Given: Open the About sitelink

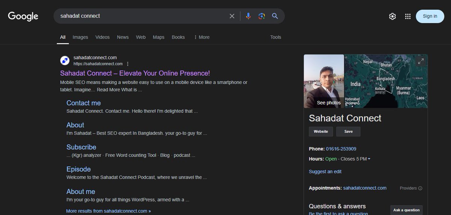Looking at the screenshot, I should [x=75, y=125].
